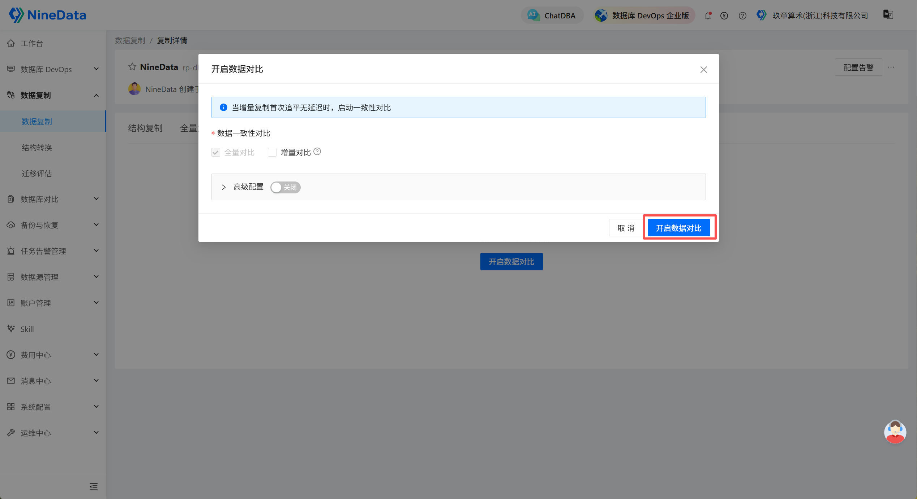The image size is (917, 499).
Task: Expand 数据库对比 sidebar menu
Action: (53, 199)
